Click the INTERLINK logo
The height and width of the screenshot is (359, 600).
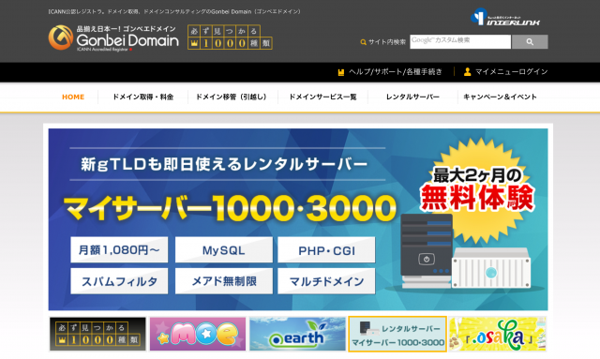coord(504,17)
